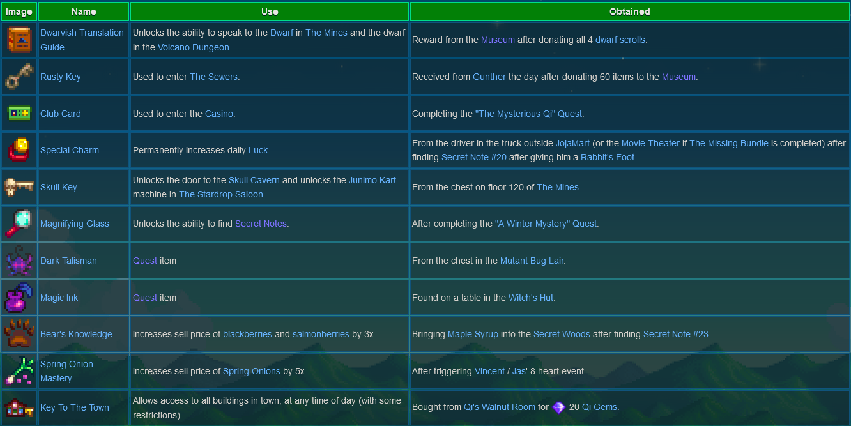This screenshot has width=851, height=426.
Task: Follow the Luck link
Action: point(258,150)
